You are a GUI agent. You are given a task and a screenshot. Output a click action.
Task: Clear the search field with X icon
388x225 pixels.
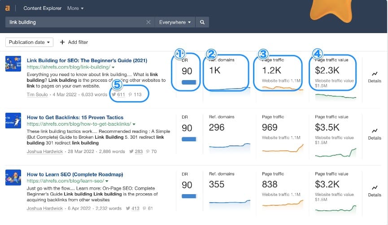(x=148, y=22)
